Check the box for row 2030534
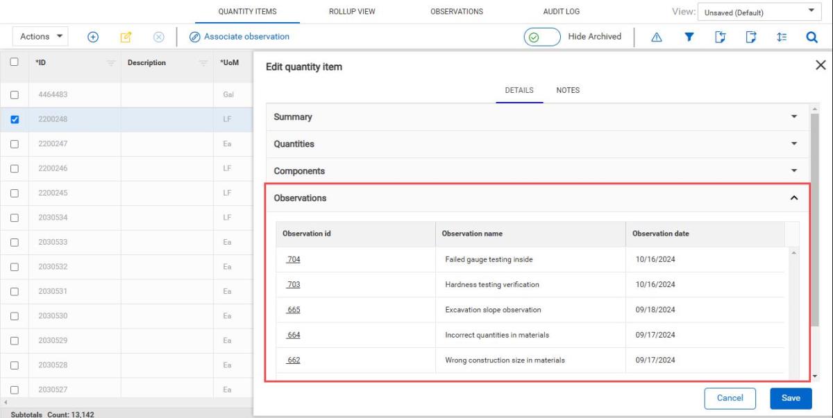 (x=15, y=218)
